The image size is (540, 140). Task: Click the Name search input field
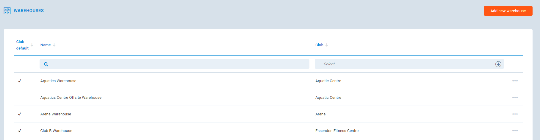[x=179, y=64]
